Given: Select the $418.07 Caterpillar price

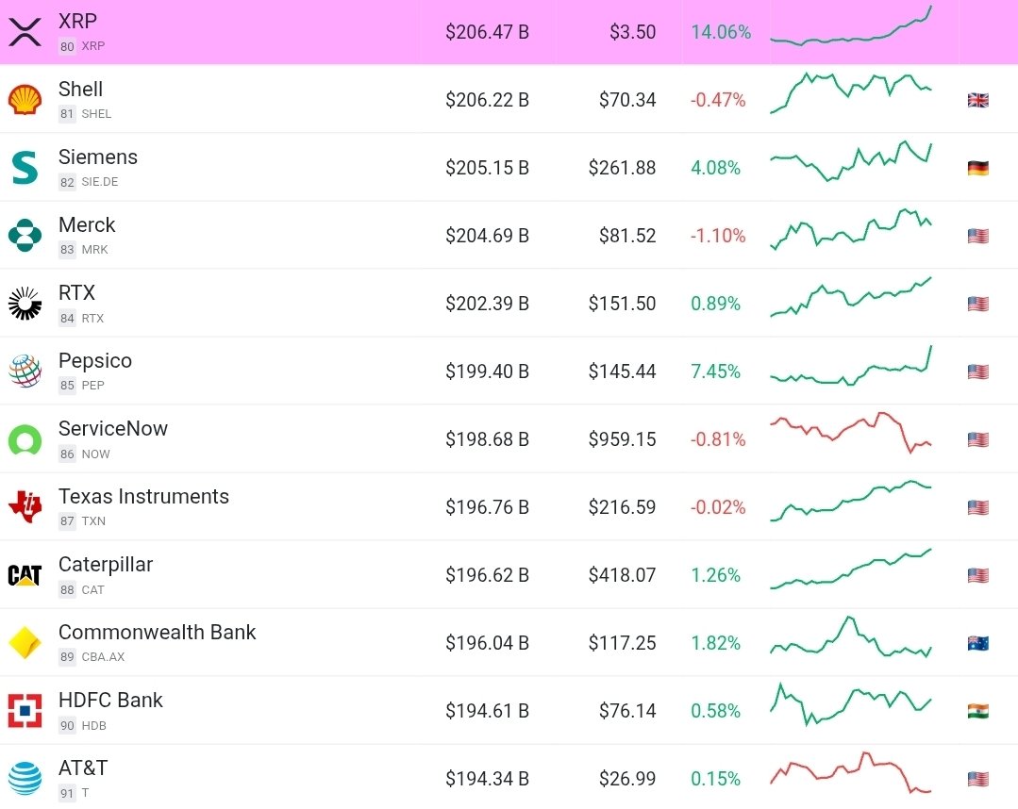Looking at the screenshot, I should 622,575.
